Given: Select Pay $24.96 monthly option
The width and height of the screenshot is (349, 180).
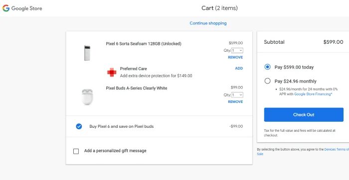Looking at the screenshot, I should (x=268, y=81).
